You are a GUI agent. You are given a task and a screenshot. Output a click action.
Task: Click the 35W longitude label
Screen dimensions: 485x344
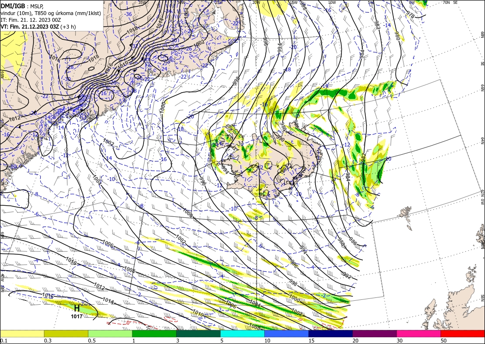pyautogui.click(x=142, y=2)
